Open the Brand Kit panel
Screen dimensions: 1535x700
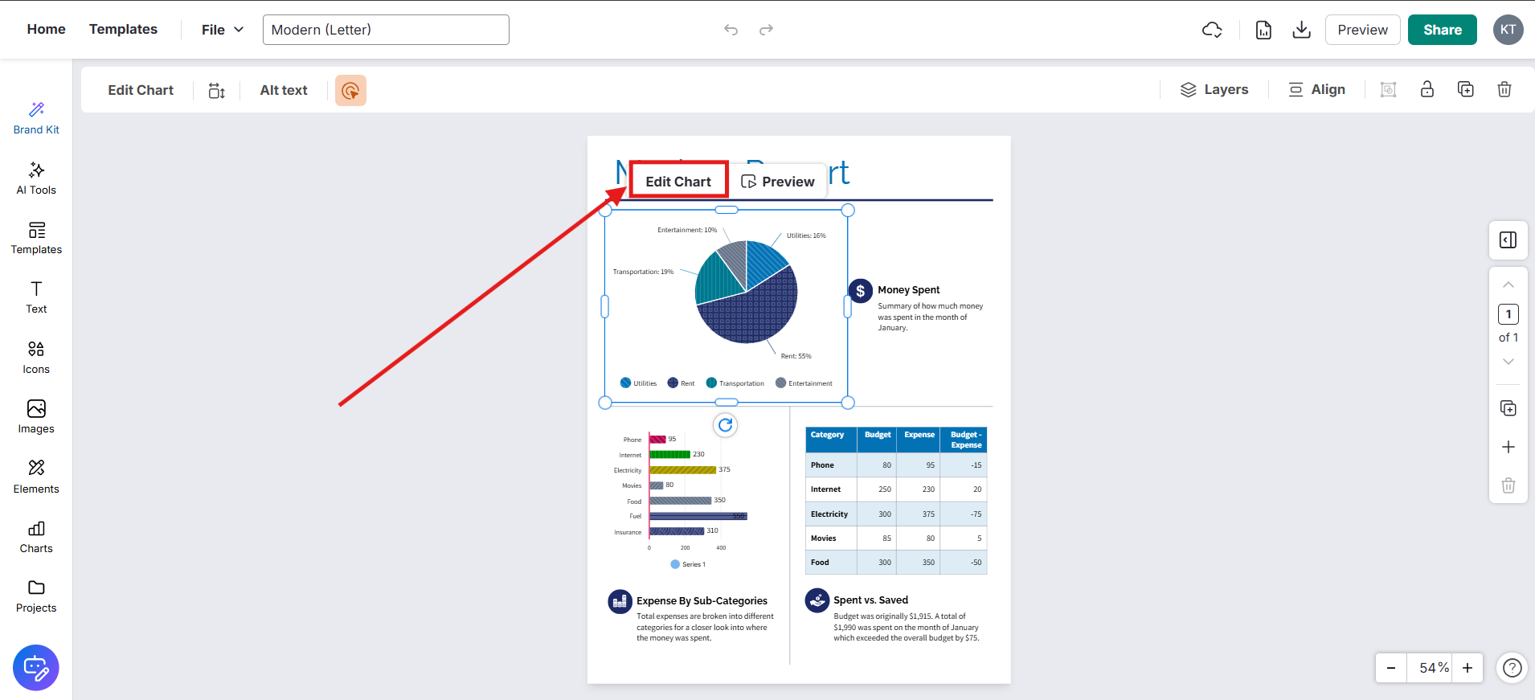[36, 118]
